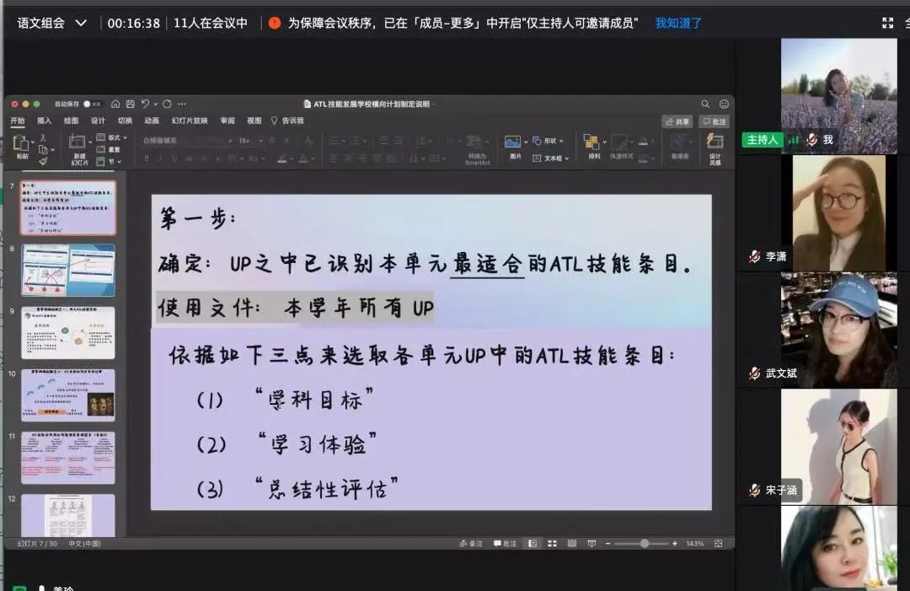Switch to Slide Sorter view in status bar
The height and width of the screenshot is (591, 910).
click(552, 544)
